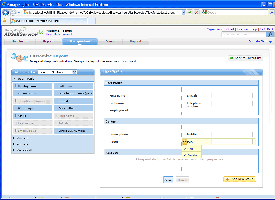Click the Employee Id input field
275x200 pixels.
(154, 111)
